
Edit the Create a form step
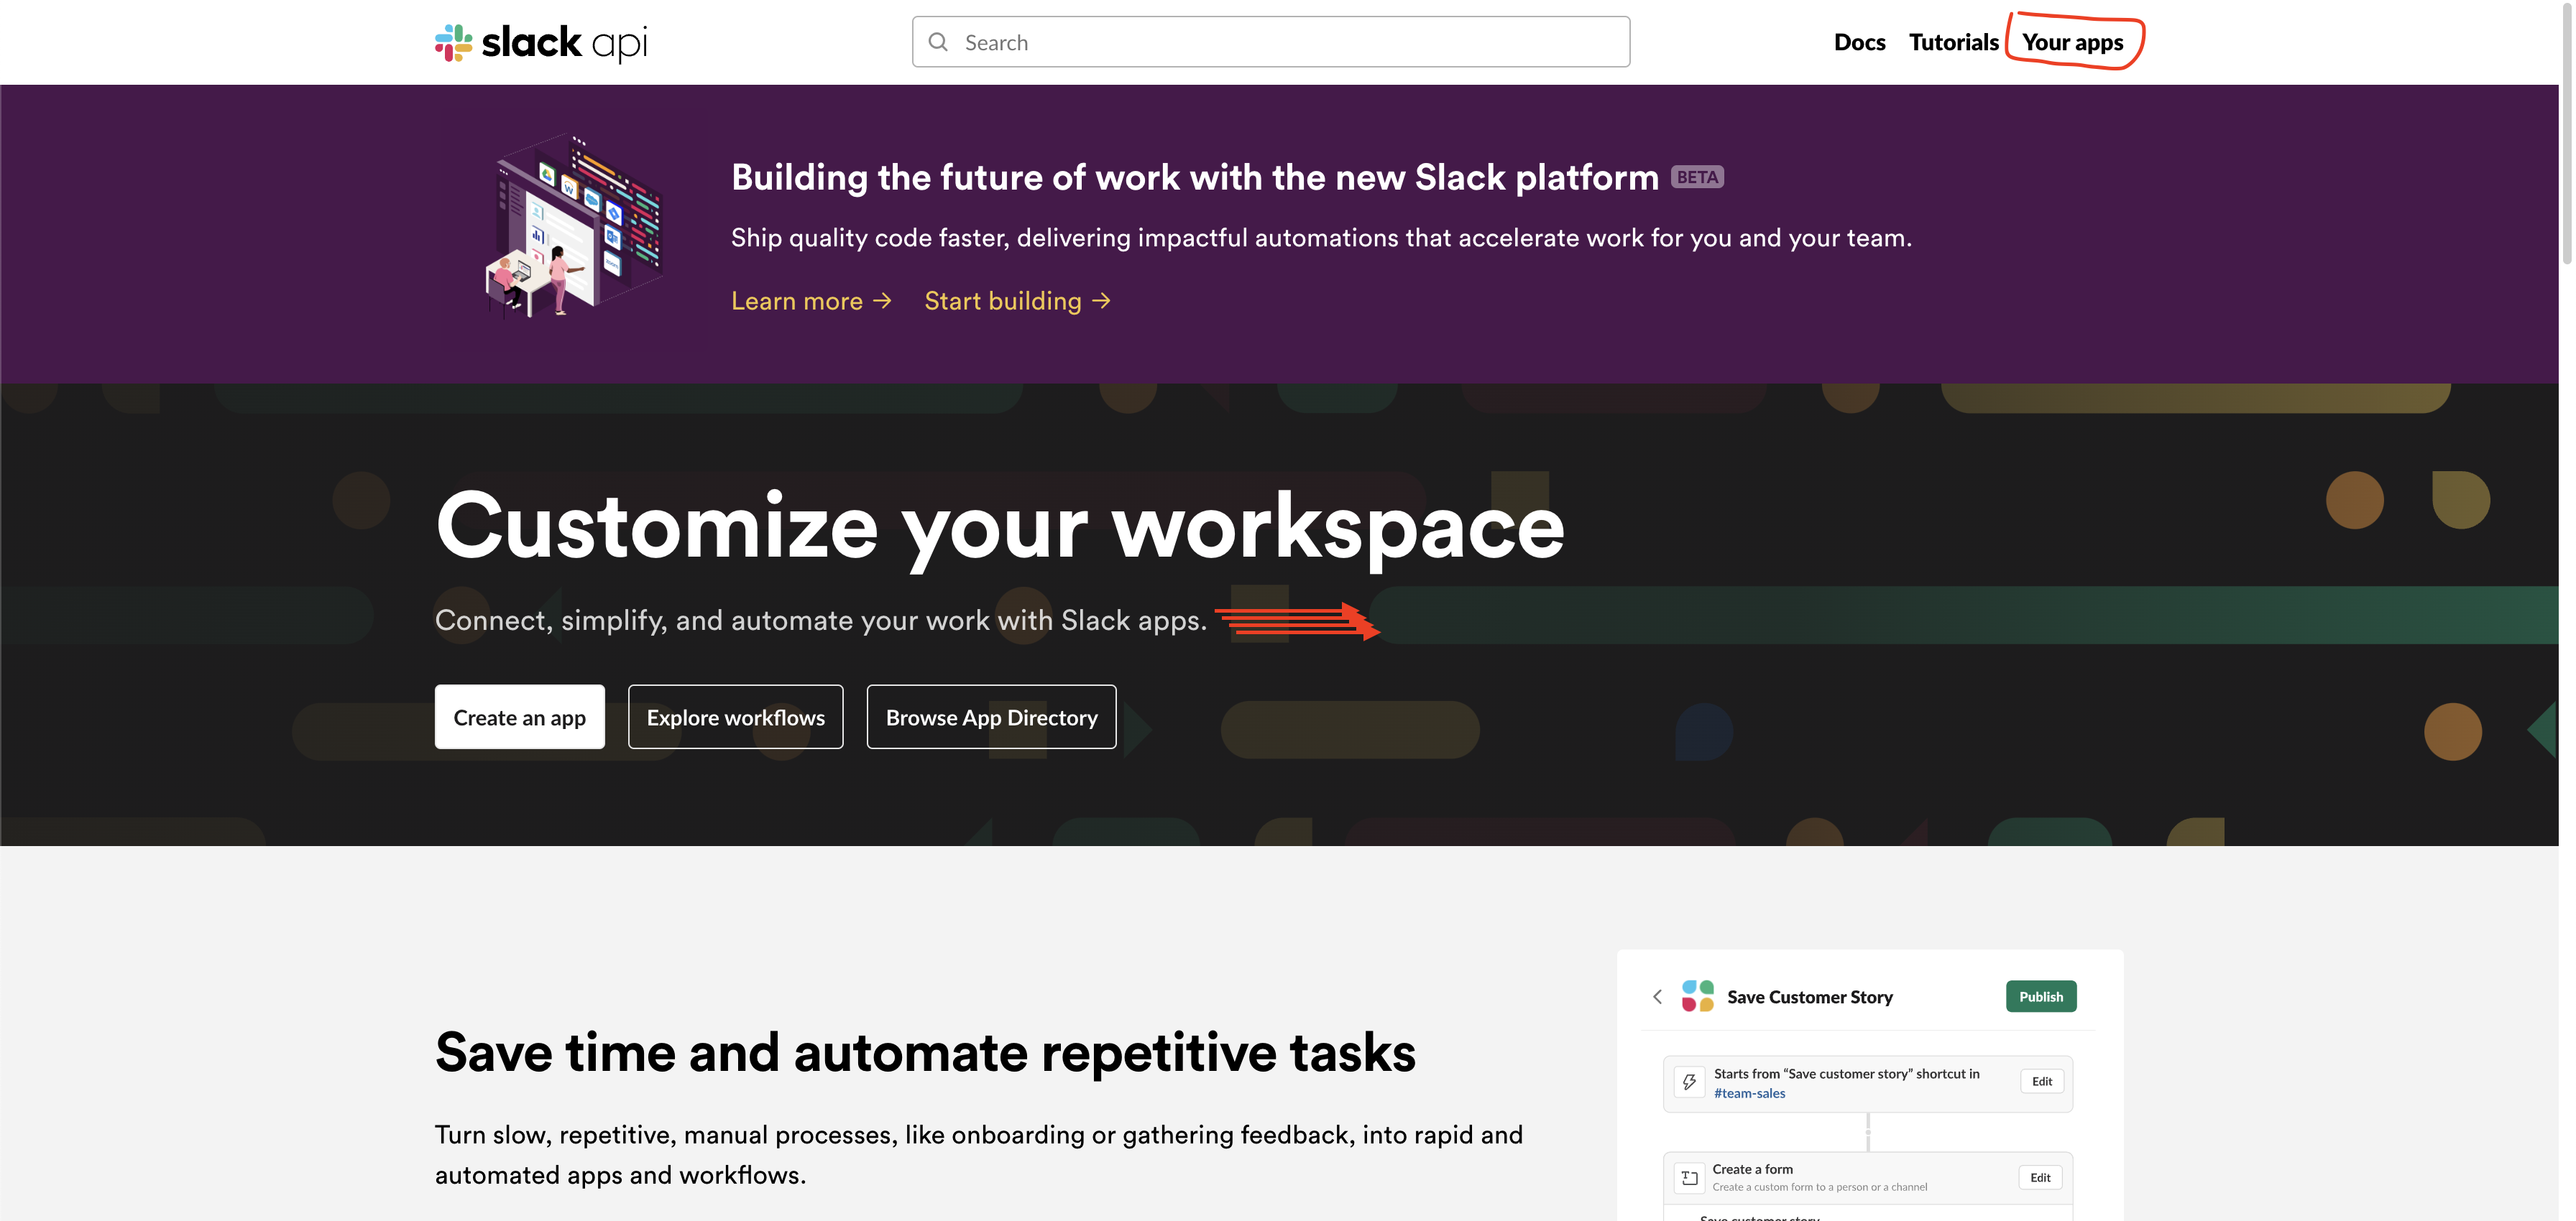tap(2040, 1177)
